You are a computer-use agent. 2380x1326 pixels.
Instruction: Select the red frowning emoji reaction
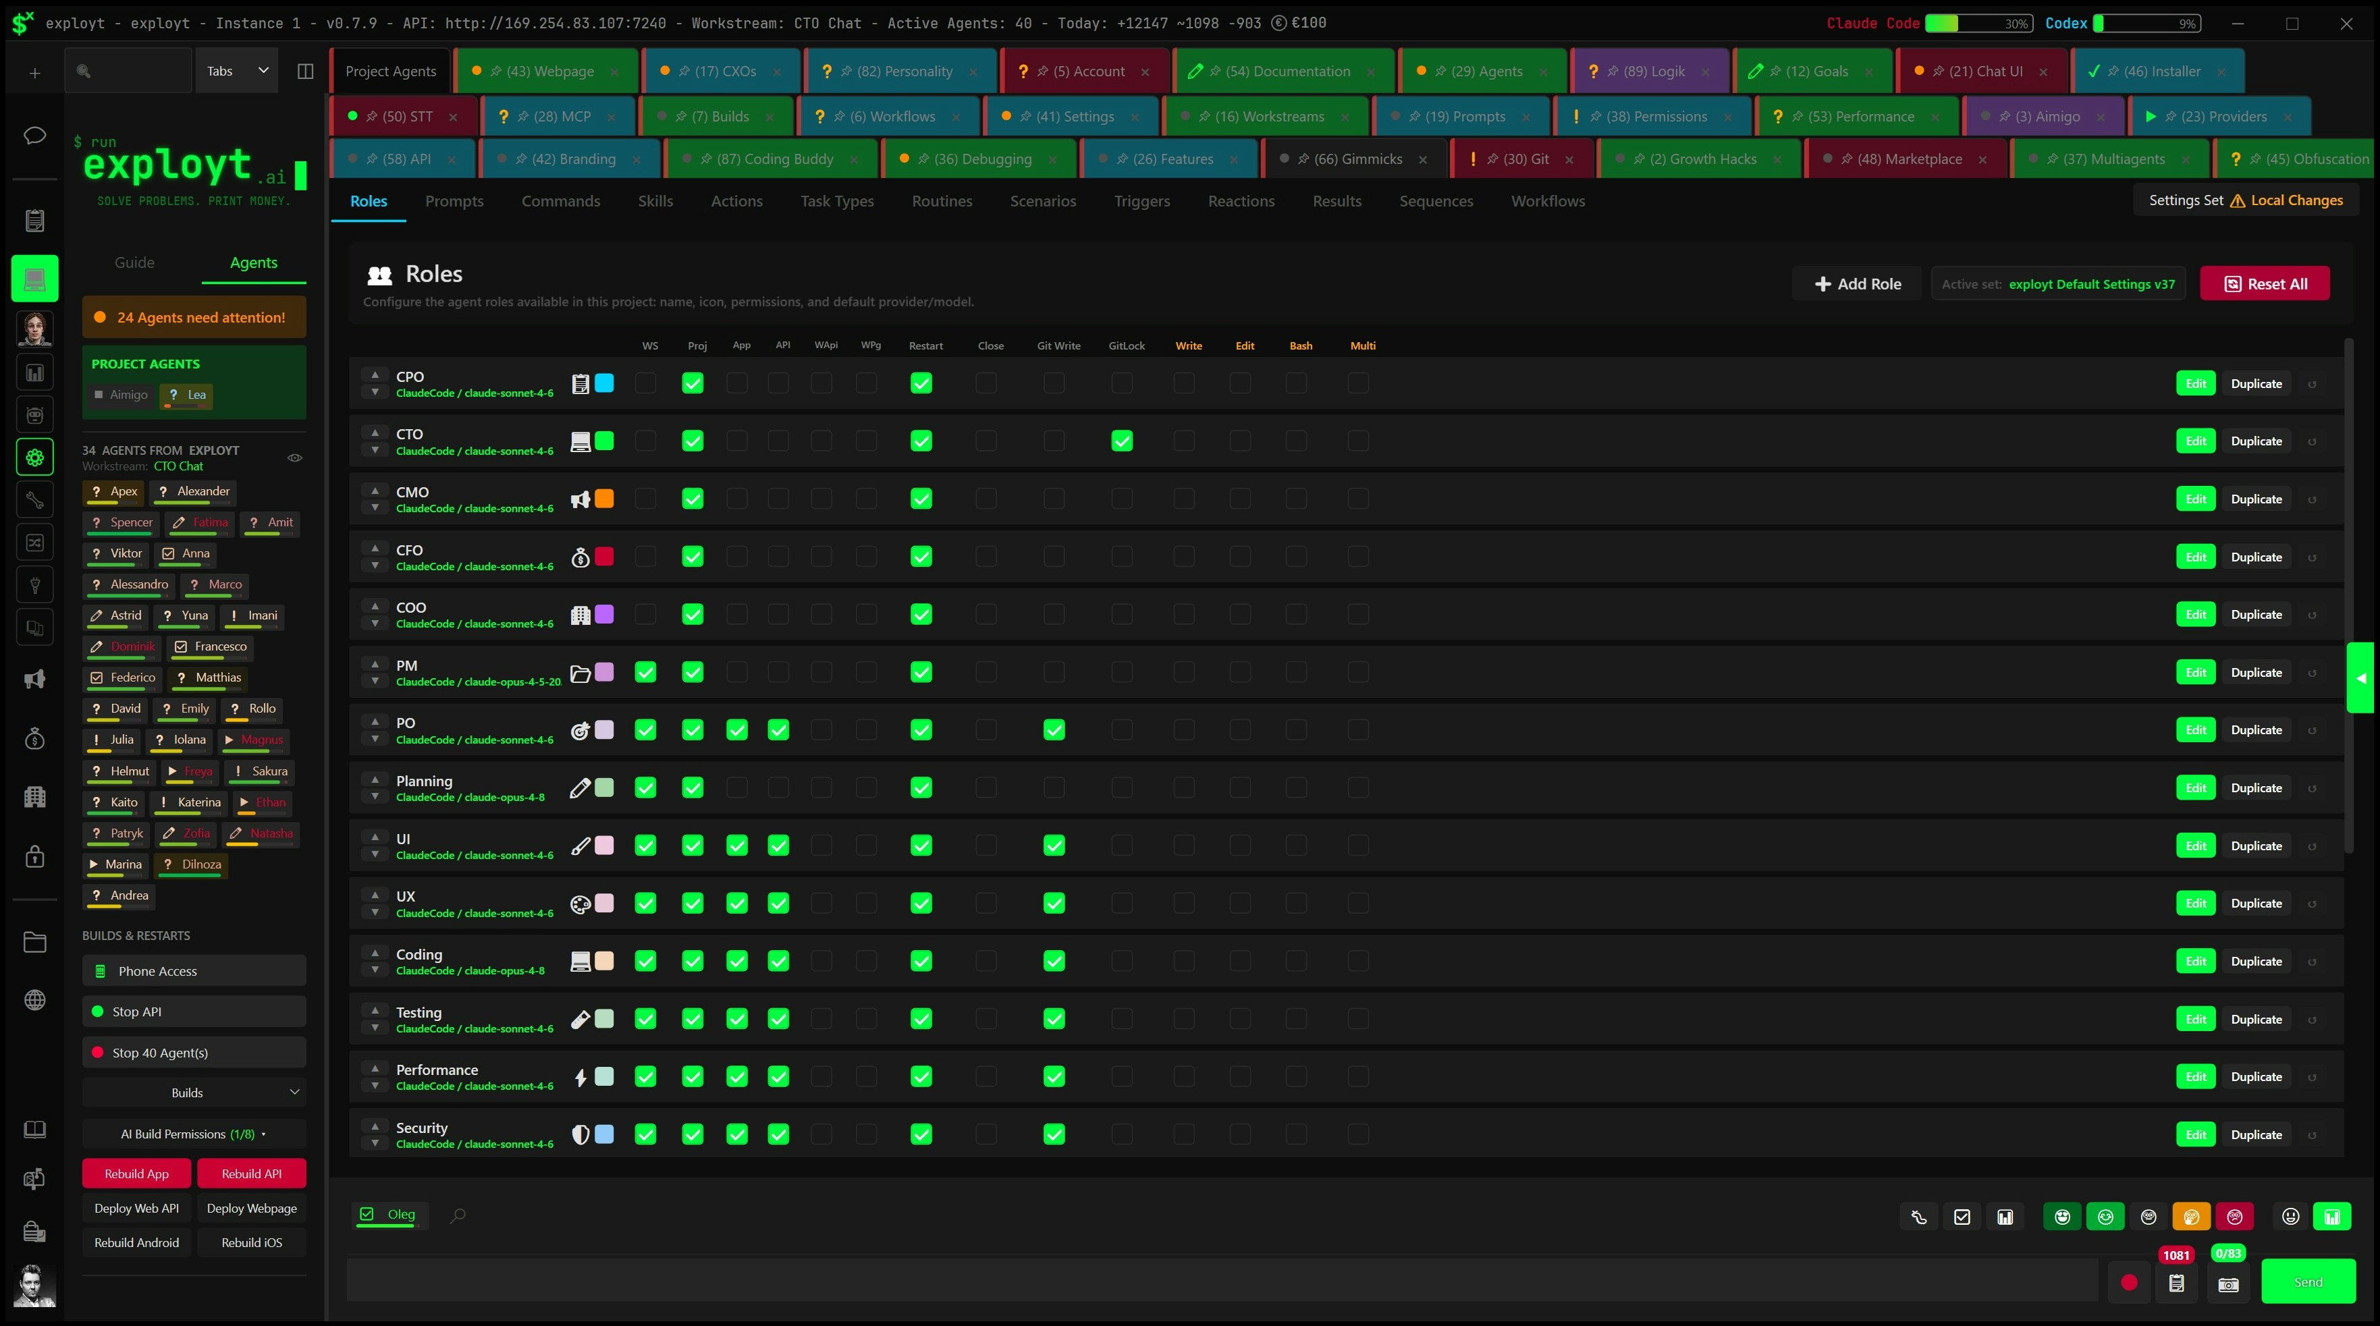pyautogui.click(x=2234, y=1217)
